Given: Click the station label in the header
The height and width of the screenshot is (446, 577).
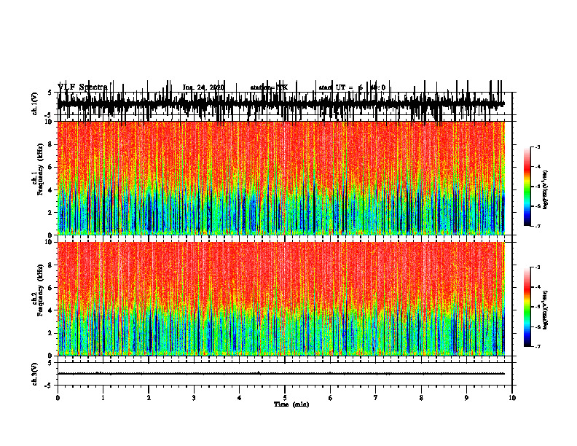Looking at the screenshot, I should click(x=269, y=87).
